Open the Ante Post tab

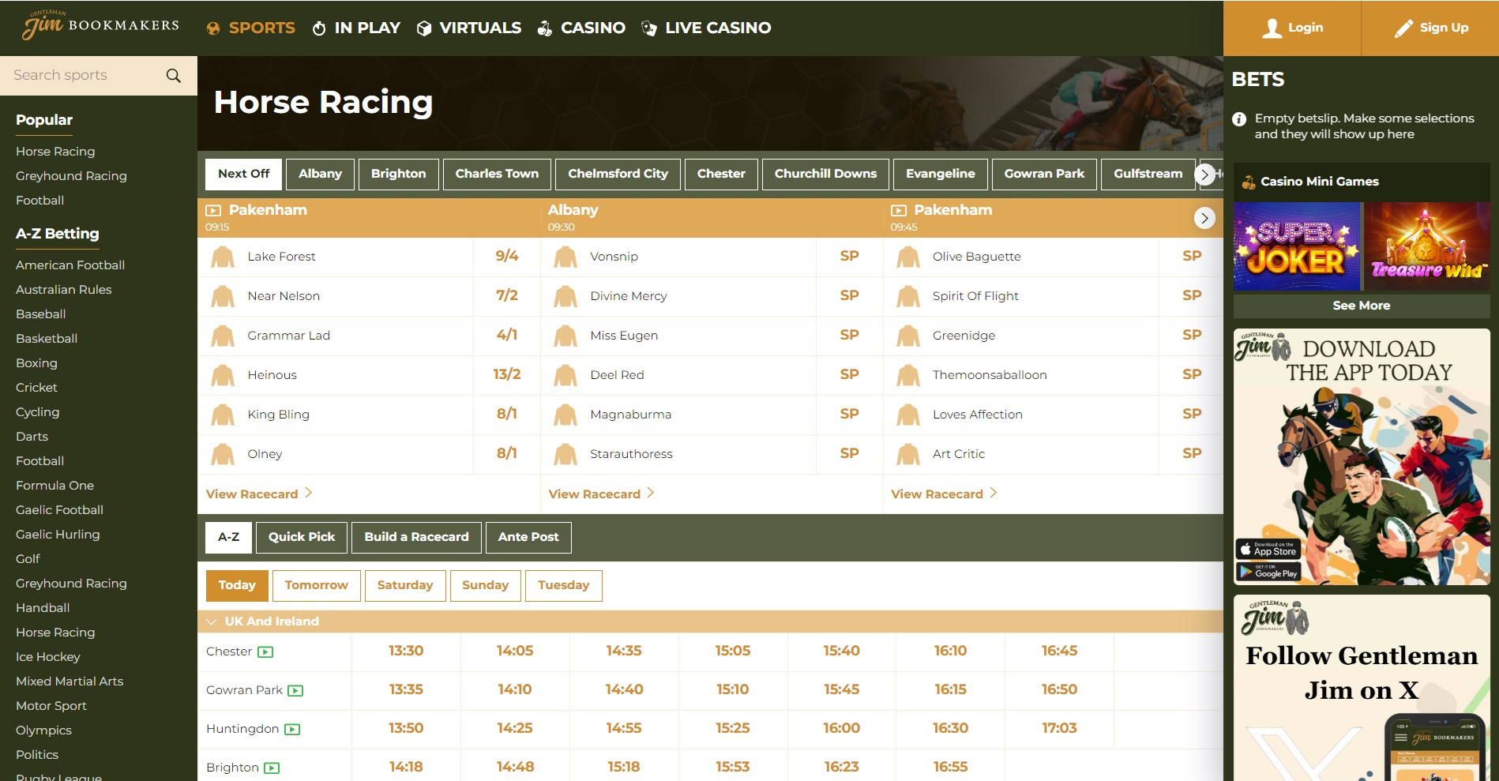tap(528, 537)
